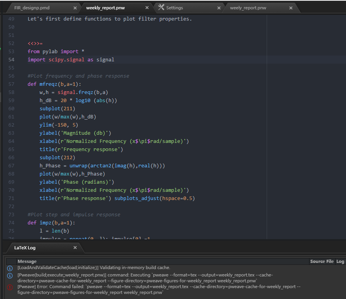Close the FIR_designp.pmd tab
The height and width of the screenshot is (299, 346).
75,7
